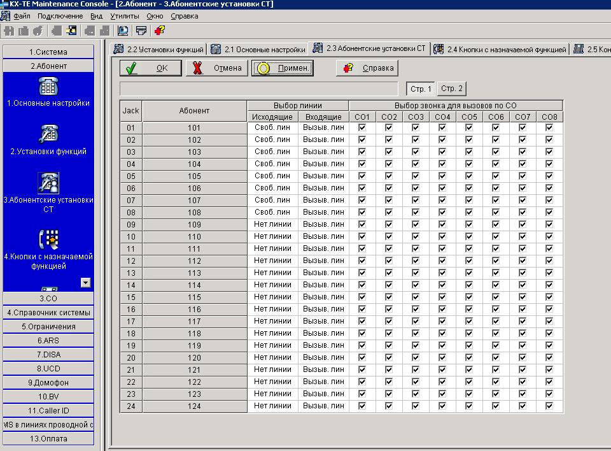This screenshot has width=611, height=451.
Task: Open the Вид menu
Action: (x=96, y=16)
